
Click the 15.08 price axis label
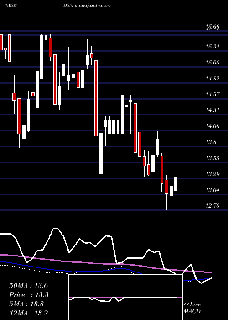[212, 63]
